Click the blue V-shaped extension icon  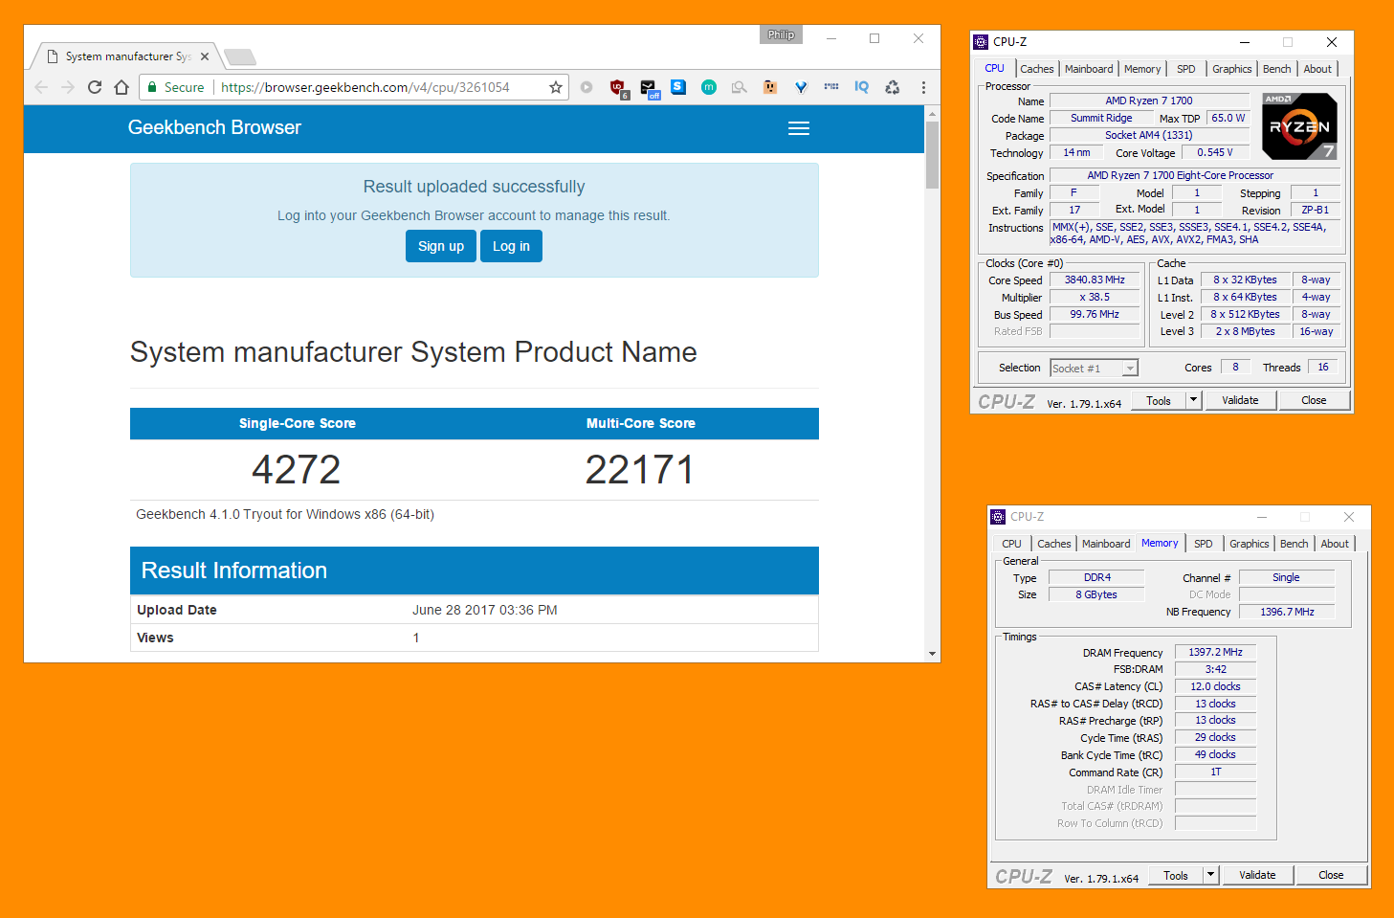[x=801, y=87]
